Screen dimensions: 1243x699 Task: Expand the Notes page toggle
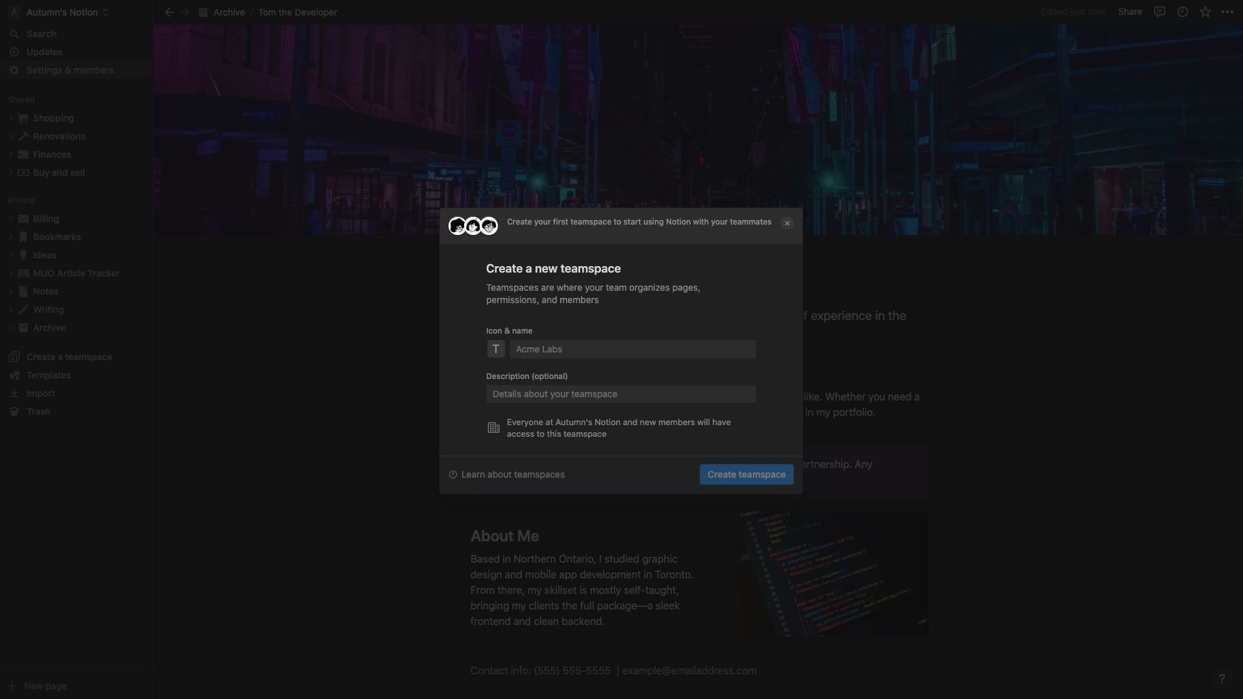tap(10, 291)
